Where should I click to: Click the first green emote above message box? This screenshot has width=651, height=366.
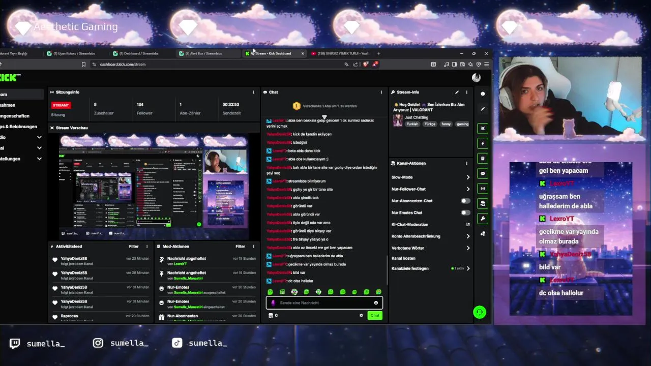[x=270, y=292]
